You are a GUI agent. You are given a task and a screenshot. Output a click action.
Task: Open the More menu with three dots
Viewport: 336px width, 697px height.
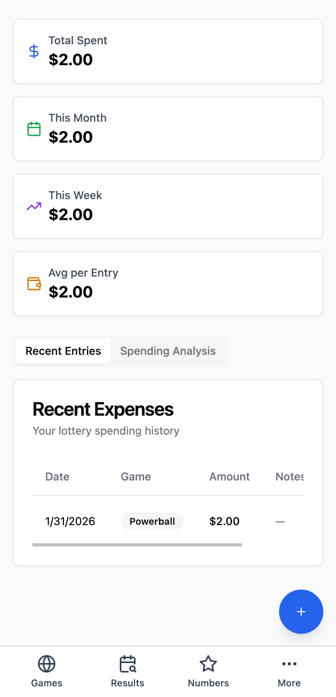(289, 664)
